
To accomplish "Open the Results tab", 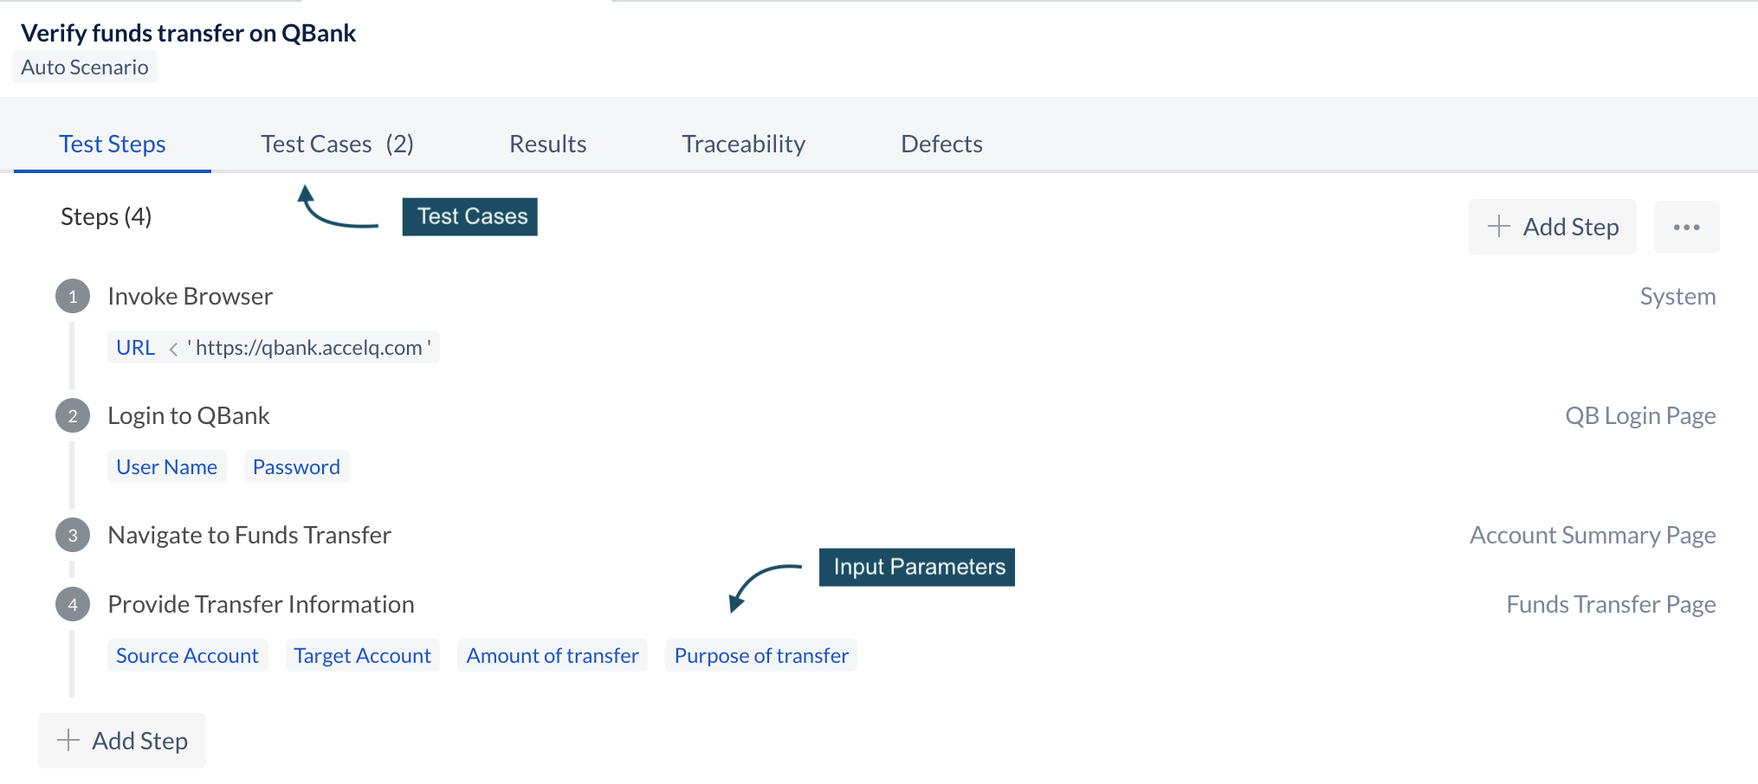I will point(548,144).
